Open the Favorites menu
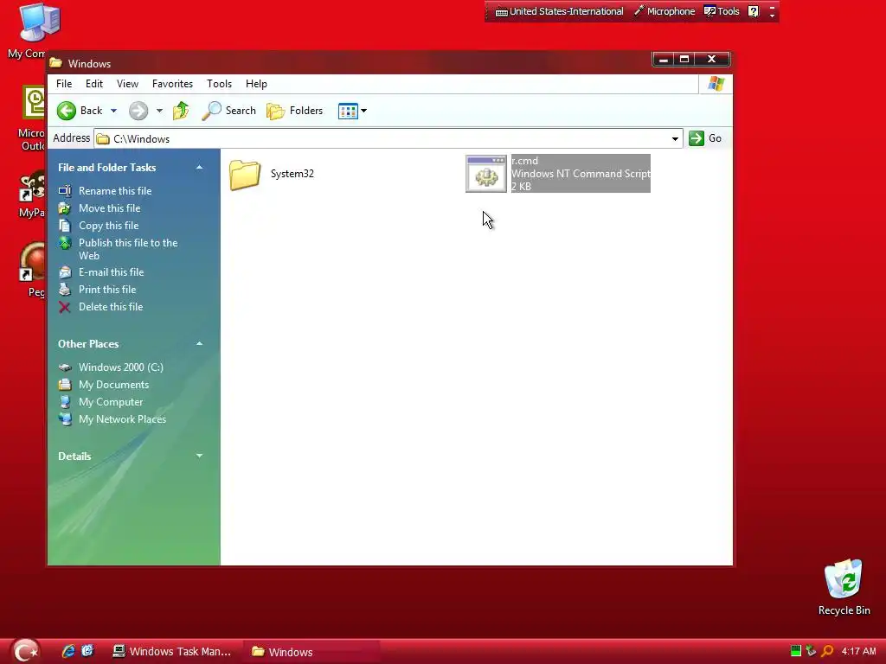The image size is (886, 664). pyautogui.click(x=172, y=84)
